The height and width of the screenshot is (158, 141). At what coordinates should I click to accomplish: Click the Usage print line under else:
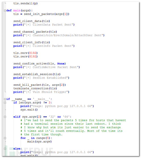57,152
